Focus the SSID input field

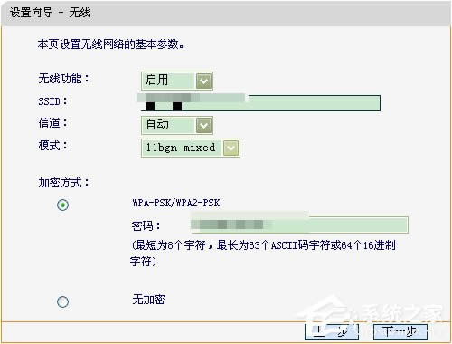[259, 103]
